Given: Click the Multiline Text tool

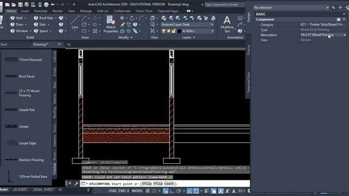Looking at the screenshot, I should (227, 24).
